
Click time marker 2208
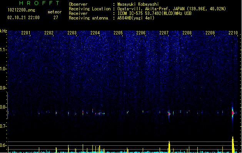[187, 33]
